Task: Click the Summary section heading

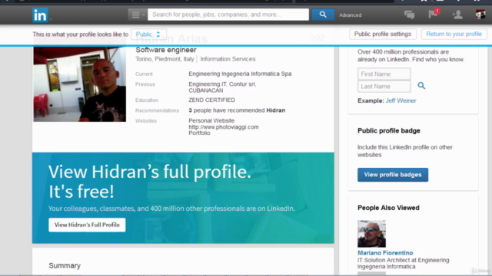Action: pos(65,266)
